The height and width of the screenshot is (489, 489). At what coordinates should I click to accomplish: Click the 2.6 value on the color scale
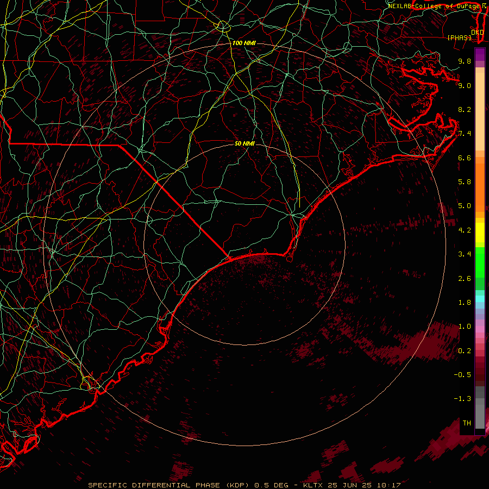pos(465,279)
